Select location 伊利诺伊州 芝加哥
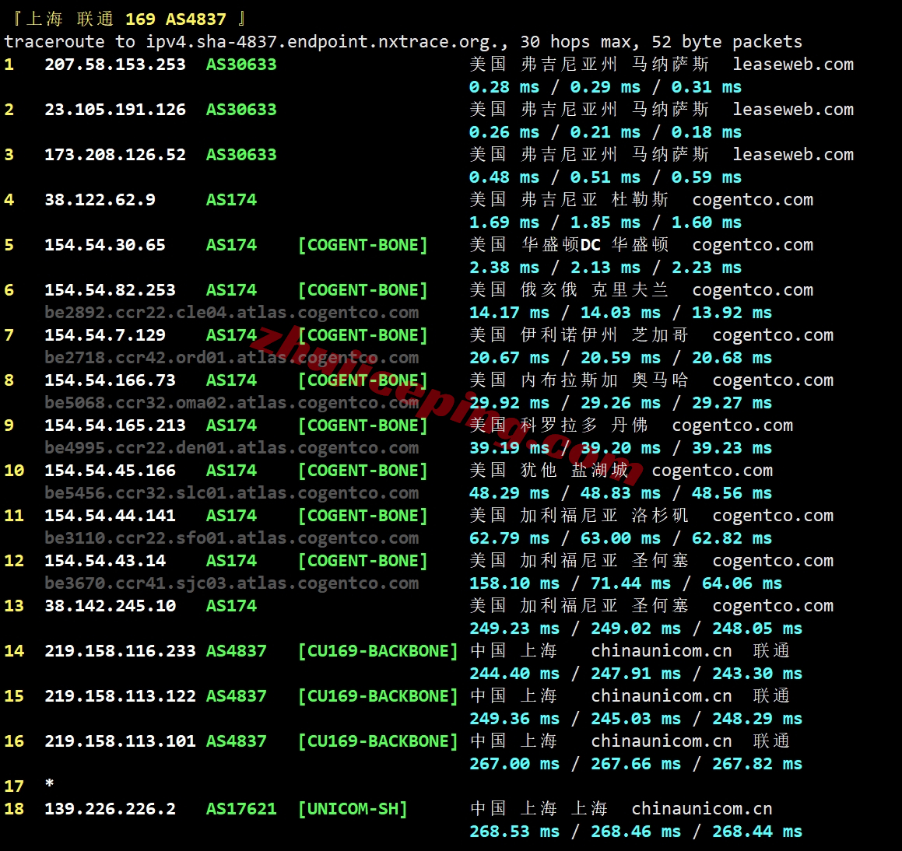Viewport: 902px width, 851px height. pyautogui.click(x=604, y=335)
